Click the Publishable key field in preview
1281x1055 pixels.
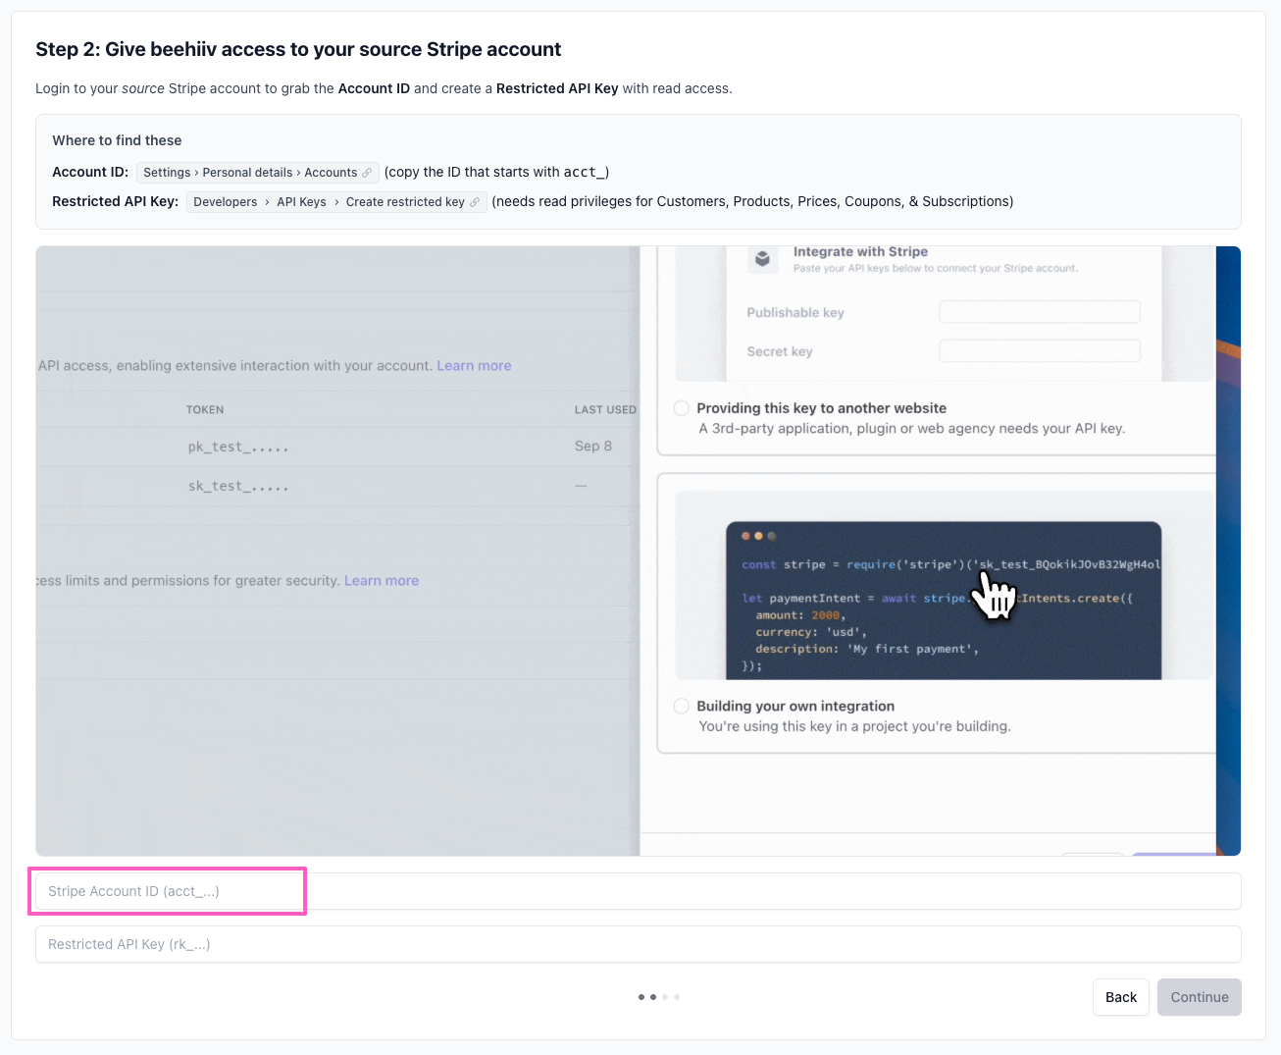1039,312
